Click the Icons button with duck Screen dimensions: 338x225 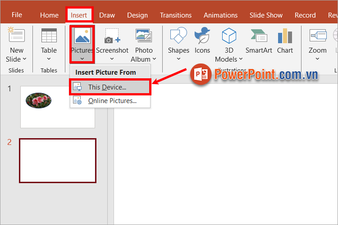(x=202, y=36)
